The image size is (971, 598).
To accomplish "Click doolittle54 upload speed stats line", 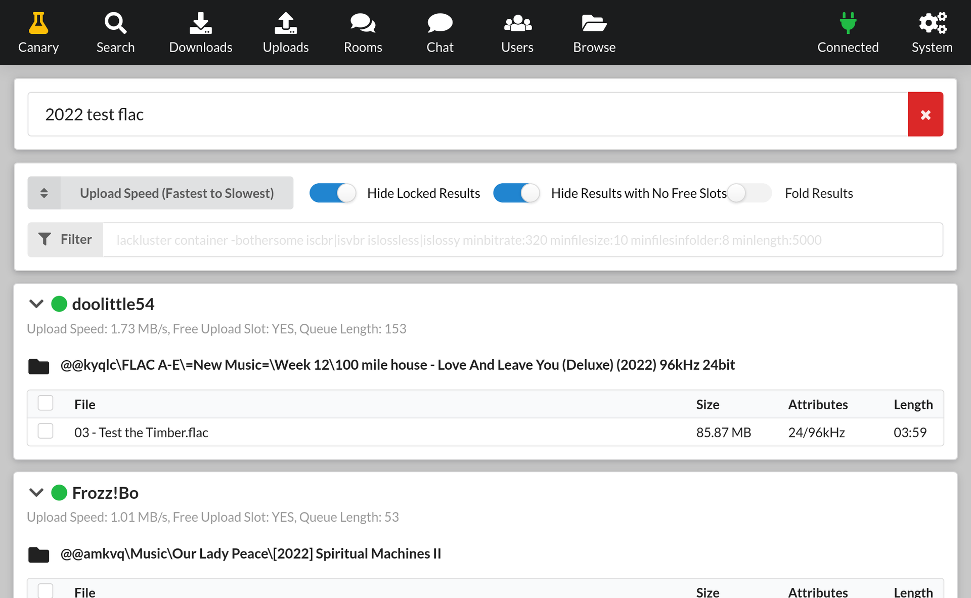I will tap(216, 329).
